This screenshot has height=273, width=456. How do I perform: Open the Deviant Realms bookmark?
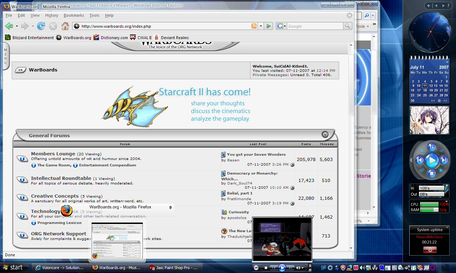(171, 38)
